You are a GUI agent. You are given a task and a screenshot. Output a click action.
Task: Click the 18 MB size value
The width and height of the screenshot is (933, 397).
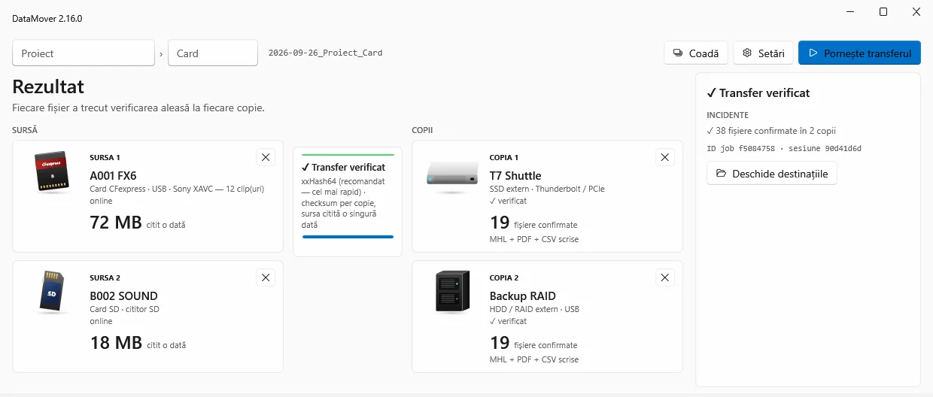click(116, 343)
